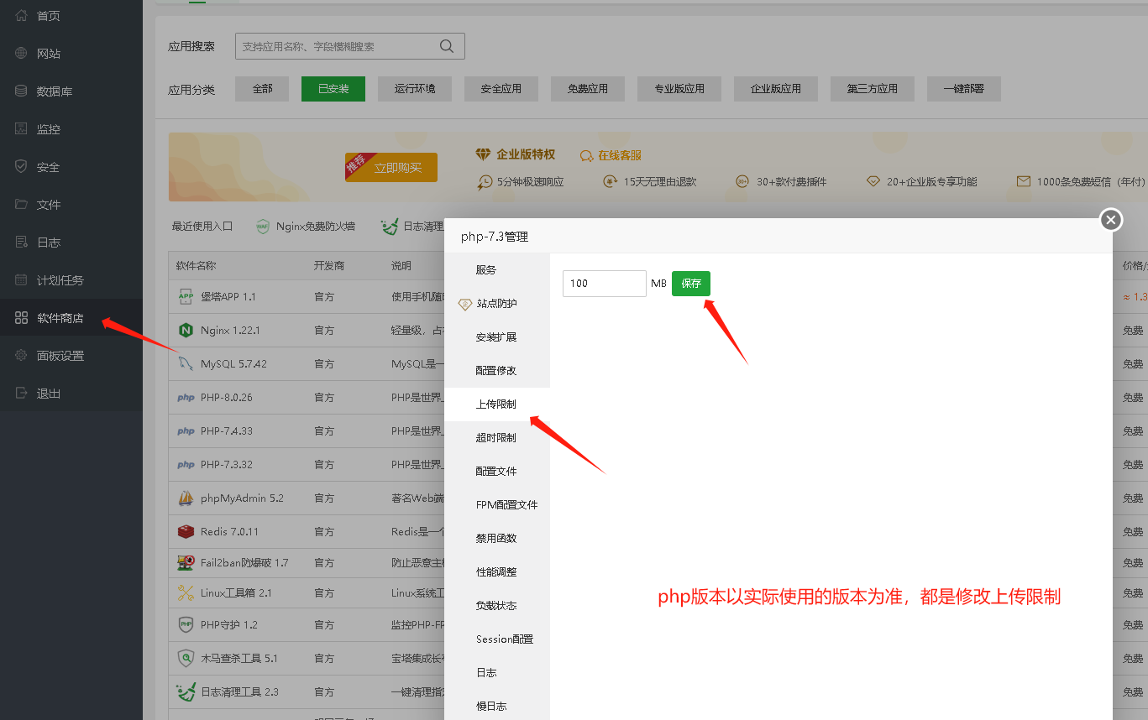Click the 堡塔APP 1.1 app icon

click(186, 296)
